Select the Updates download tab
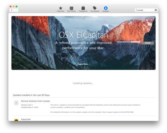Screen dimensions: 167x133 click(106, 9)
